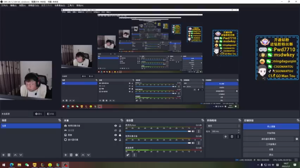Unlock the 图像 source
Screen dimensions: 300x168
[x=120, y=135]
